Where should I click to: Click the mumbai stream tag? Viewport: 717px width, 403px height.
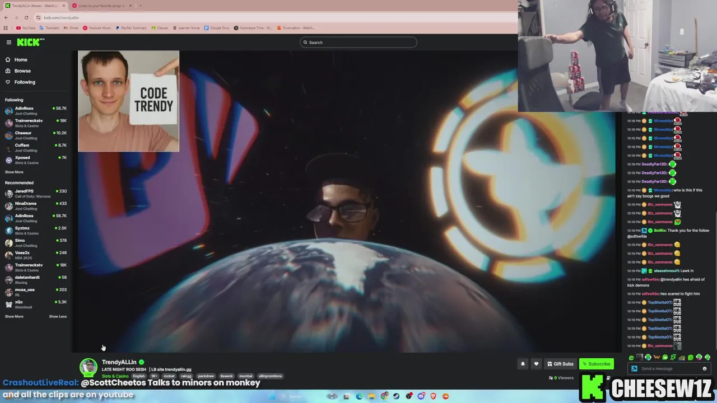[x=246, y=376]
